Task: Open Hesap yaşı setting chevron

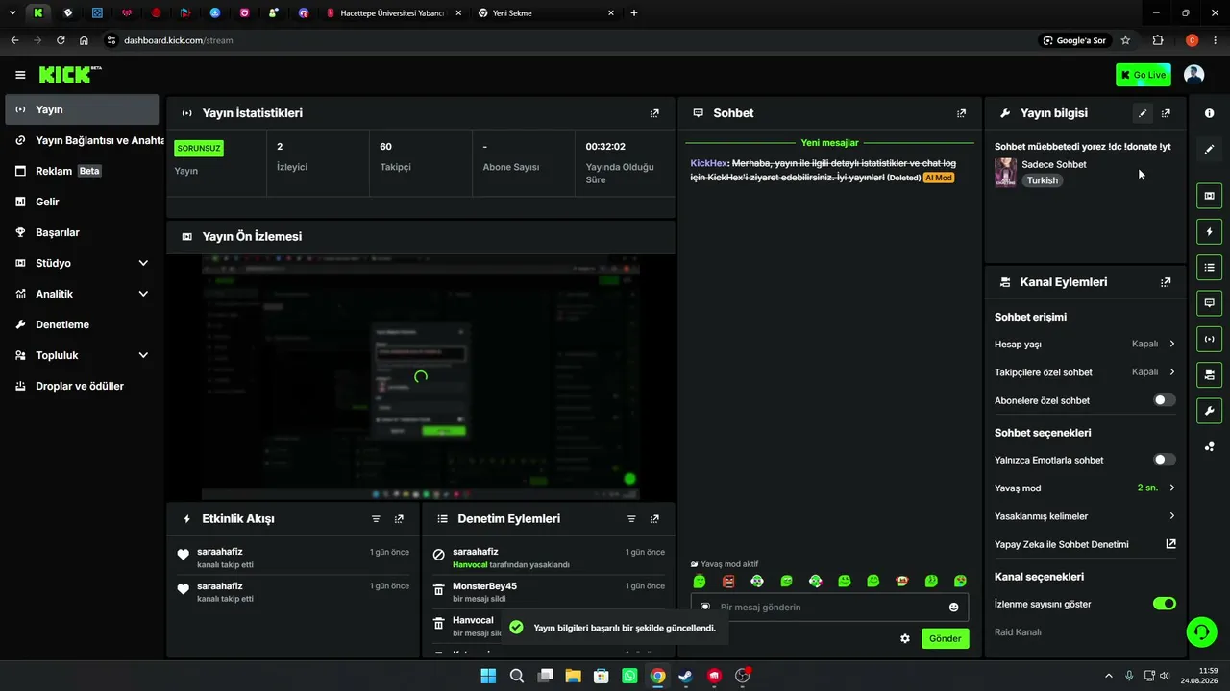Action: coord(1172,344)
